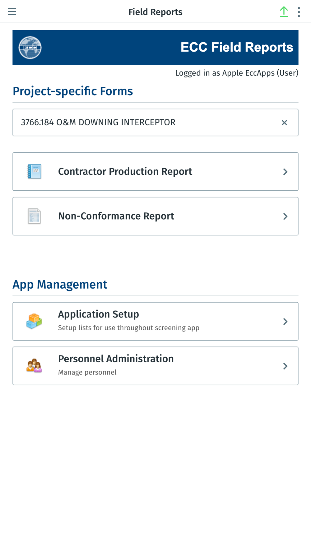Clear the selected project with X
The height and width of the screenshot is (553, 311).
tap(284, 123)
